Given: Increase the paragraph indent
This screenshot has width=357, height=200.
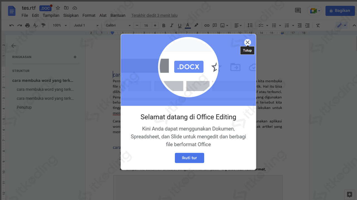Looking at the screenshot, I should click(x=307, y=25).
